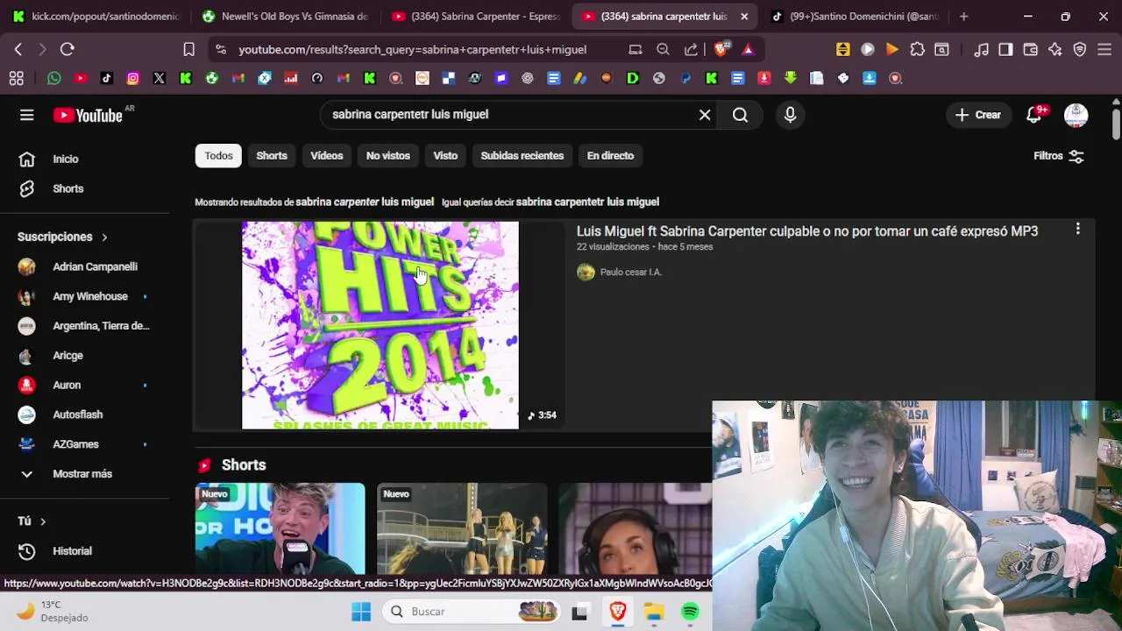Open the Amy Winehouse subscription
Viewport: 1122px width, 631px height.
click(x=84, y=296)
